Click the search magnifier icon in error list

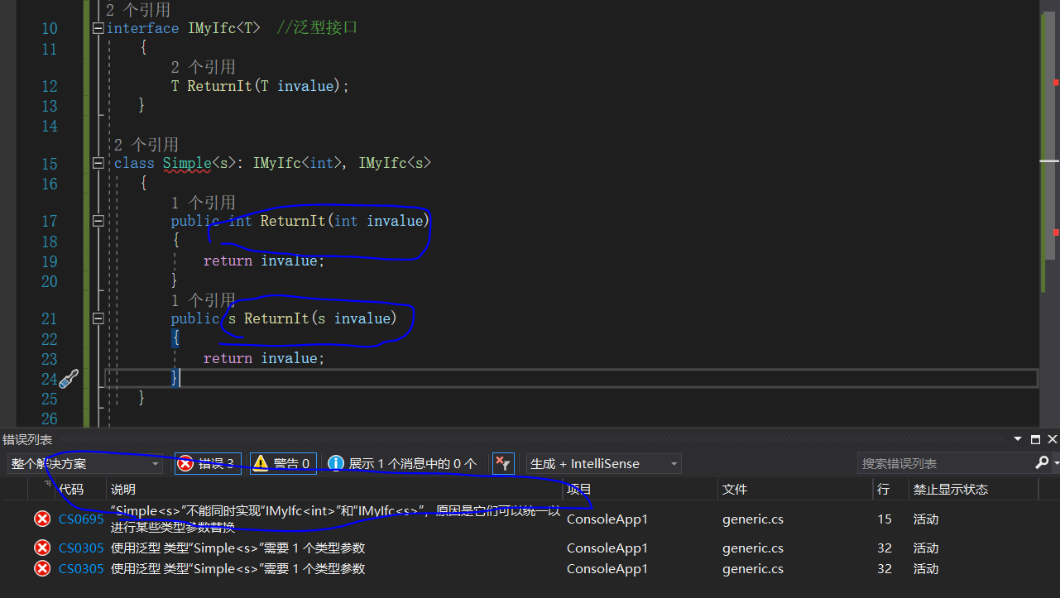pos(1042,463)
